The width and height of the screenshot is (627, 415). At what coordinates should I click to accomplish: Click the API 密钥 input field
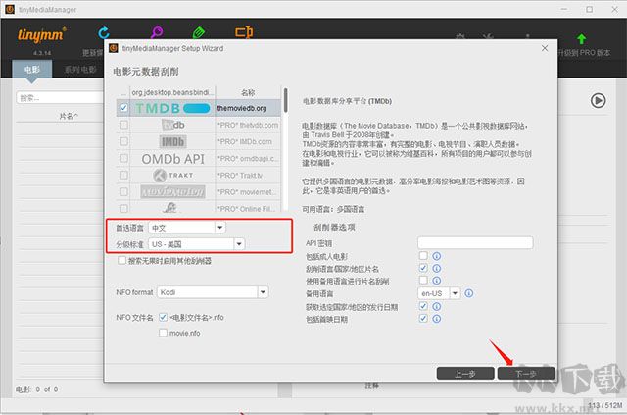475,242
